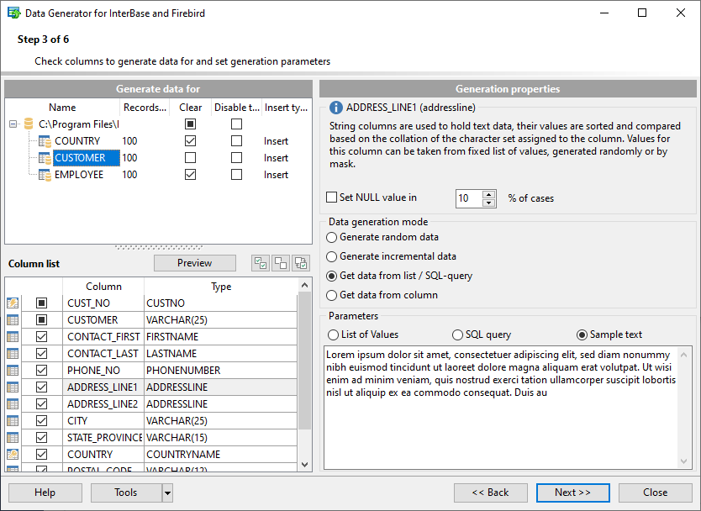Select the Generate incremental data option
Image resolution: width=701 pixels, height=511 pixels.
point(331,256)
